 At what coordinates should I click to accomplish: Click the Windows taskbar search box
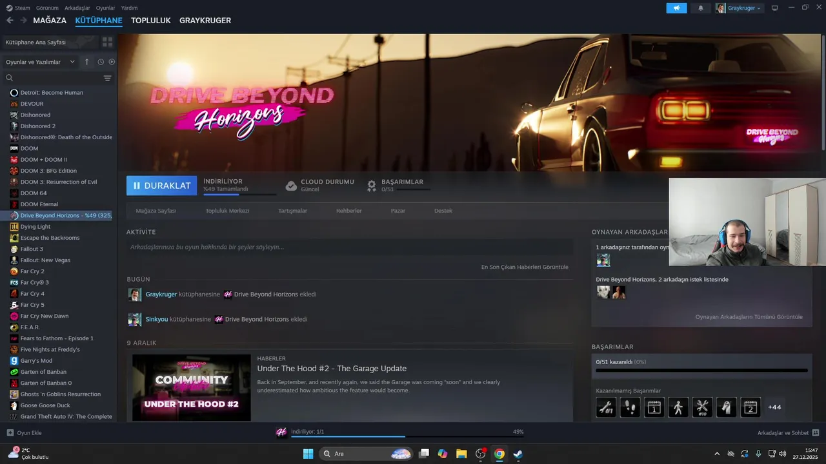tap(366, 454)
